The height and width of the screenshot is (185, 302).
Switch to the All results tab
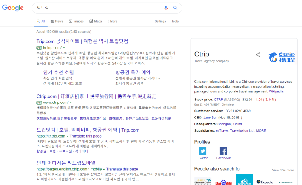(x=41, y=21)
